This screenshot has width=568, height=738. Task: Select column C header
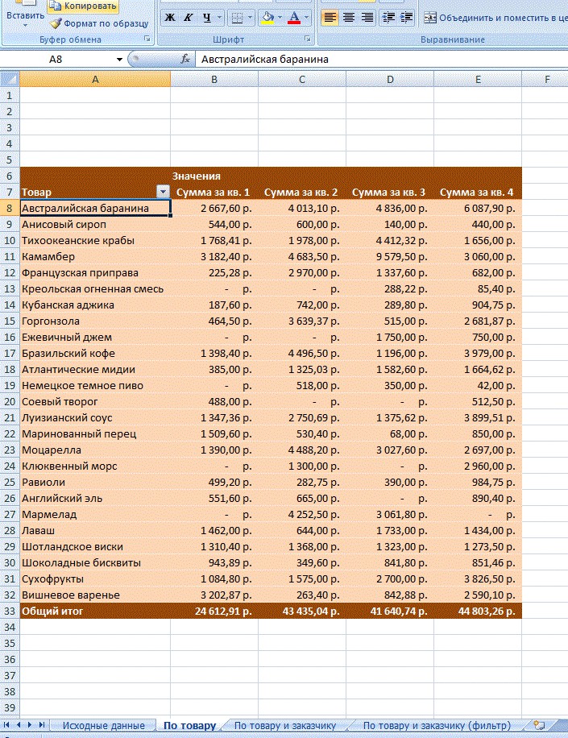(x=302, y=80)
